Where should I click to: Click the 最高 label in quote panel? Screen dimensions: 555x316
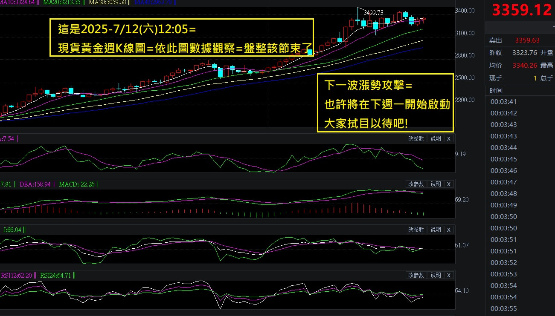[547, 66]
